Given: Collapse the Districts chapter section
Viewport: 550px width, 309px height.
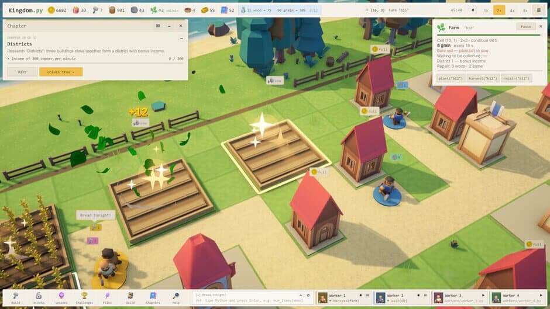Looking at the screenshot, I should tap(181, 39).
